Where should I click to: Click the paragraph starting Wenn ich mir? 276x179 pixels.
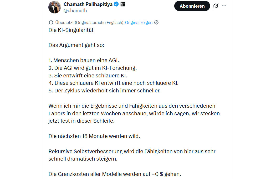click(x=134, y=113)
